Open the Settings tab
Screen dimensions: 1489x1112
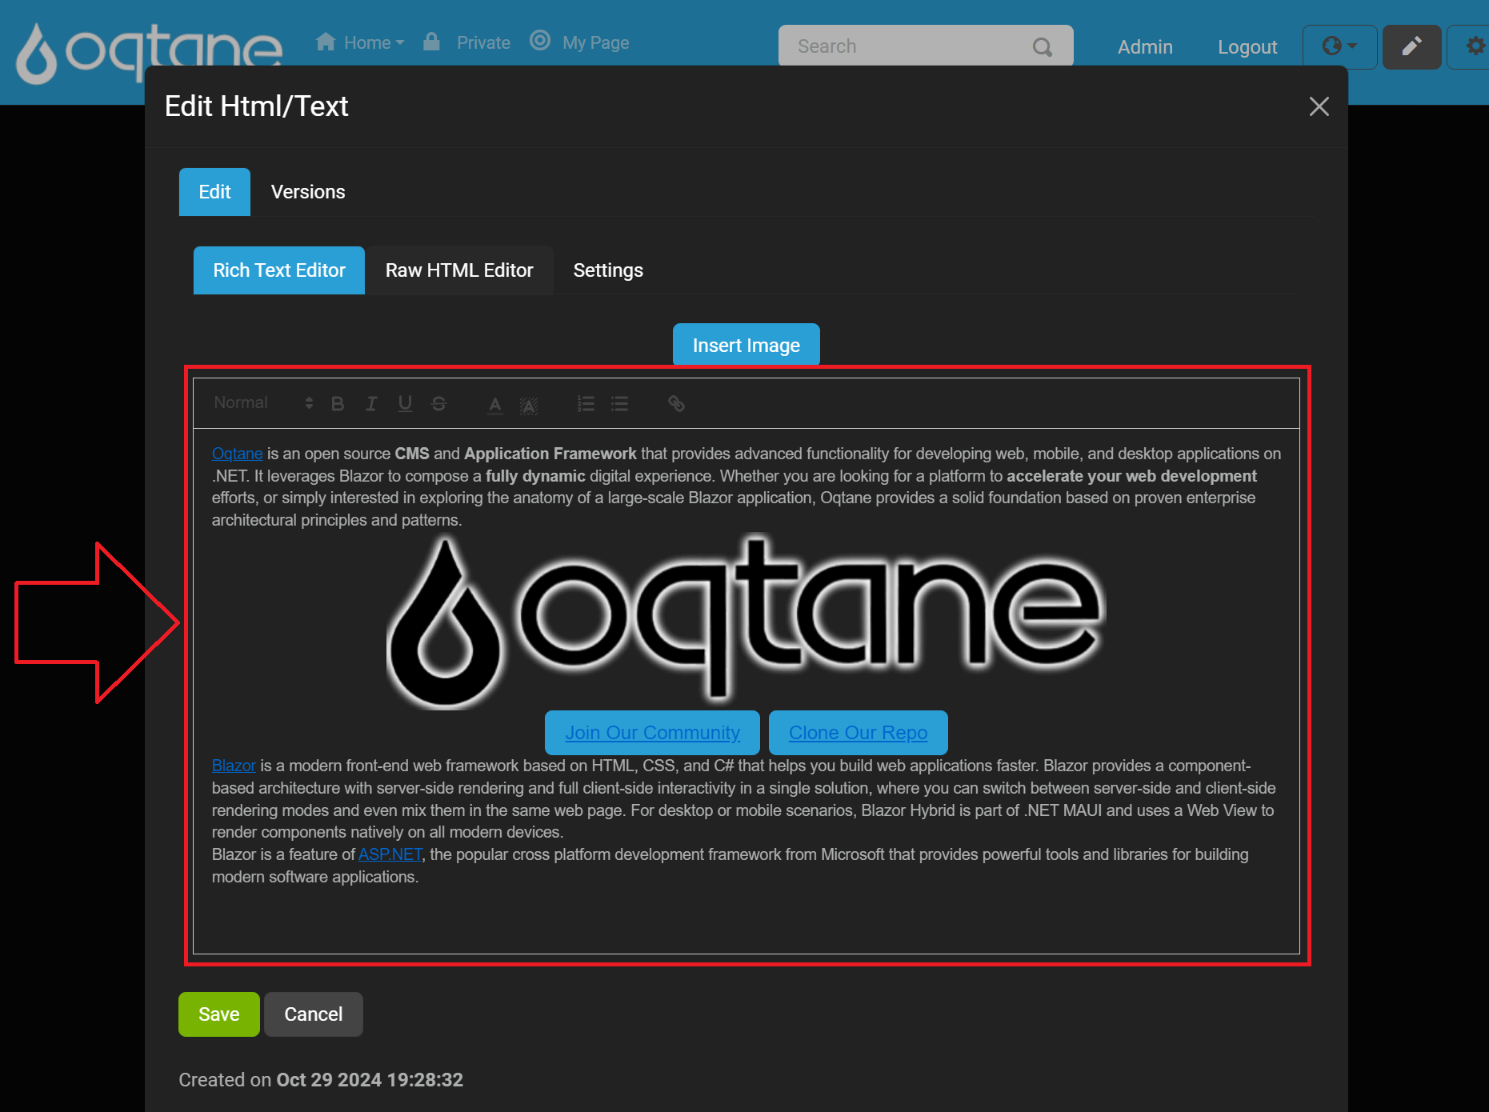pos(608,270)
